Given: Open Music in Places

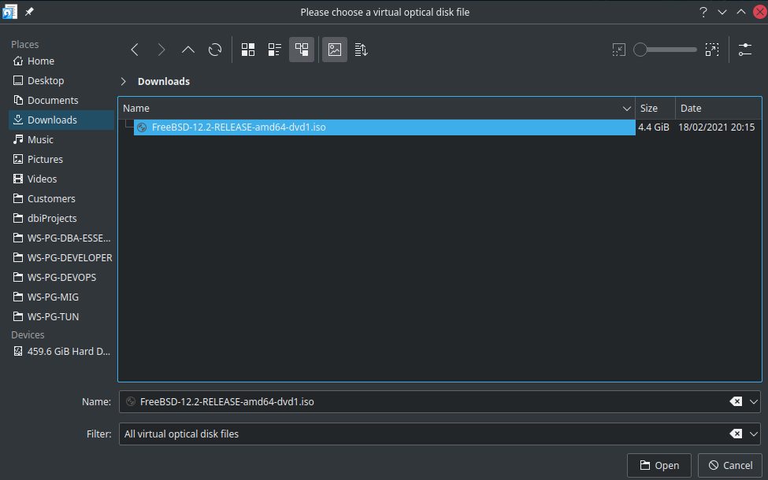Looking at the screenshot, I should pyautogui.click(x=61, y=139).
